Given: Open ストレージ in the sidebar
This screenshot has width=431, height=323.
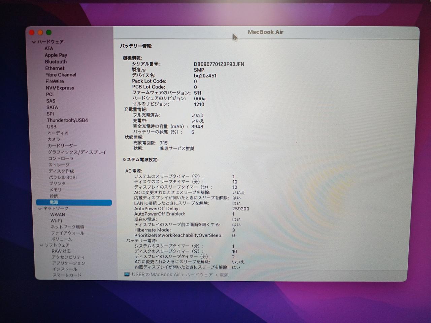Looking at the screenshot, I should coord(59,165).
